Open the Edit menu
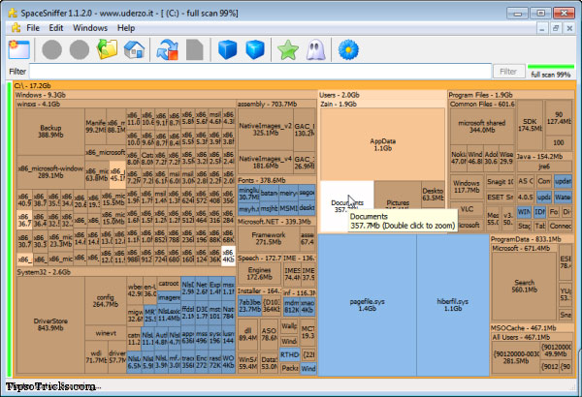This screenshot has width=582, height=397. (x=56, y=28)
